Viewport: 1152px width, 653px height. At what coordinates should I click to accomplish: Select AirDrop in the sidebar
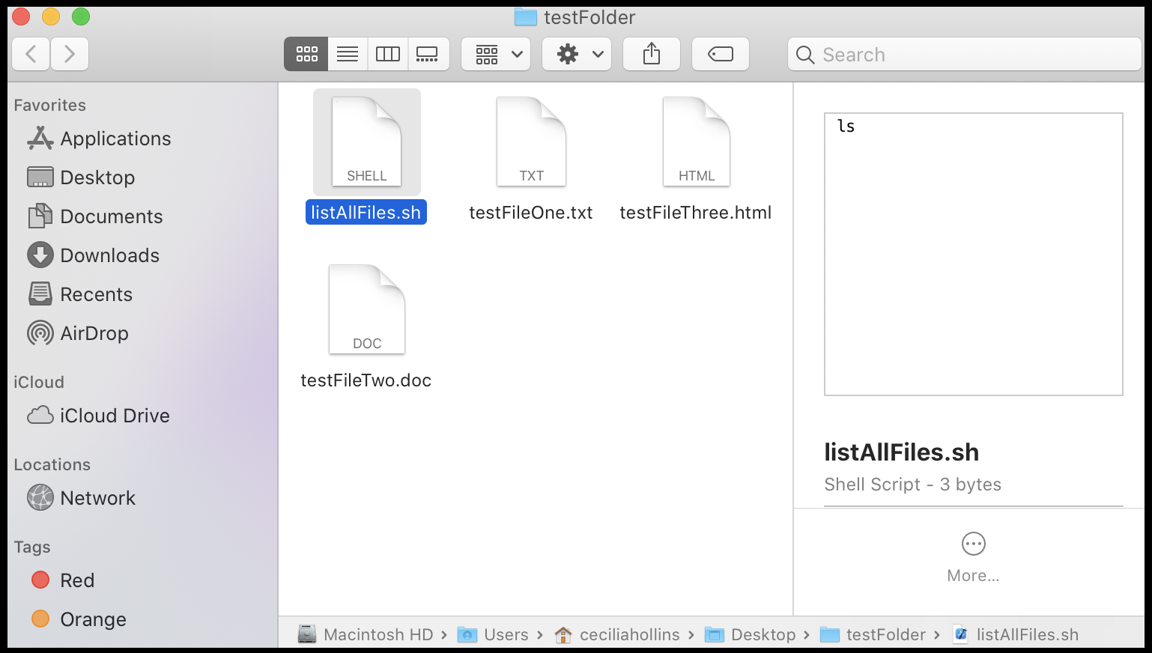coord(94,333)
